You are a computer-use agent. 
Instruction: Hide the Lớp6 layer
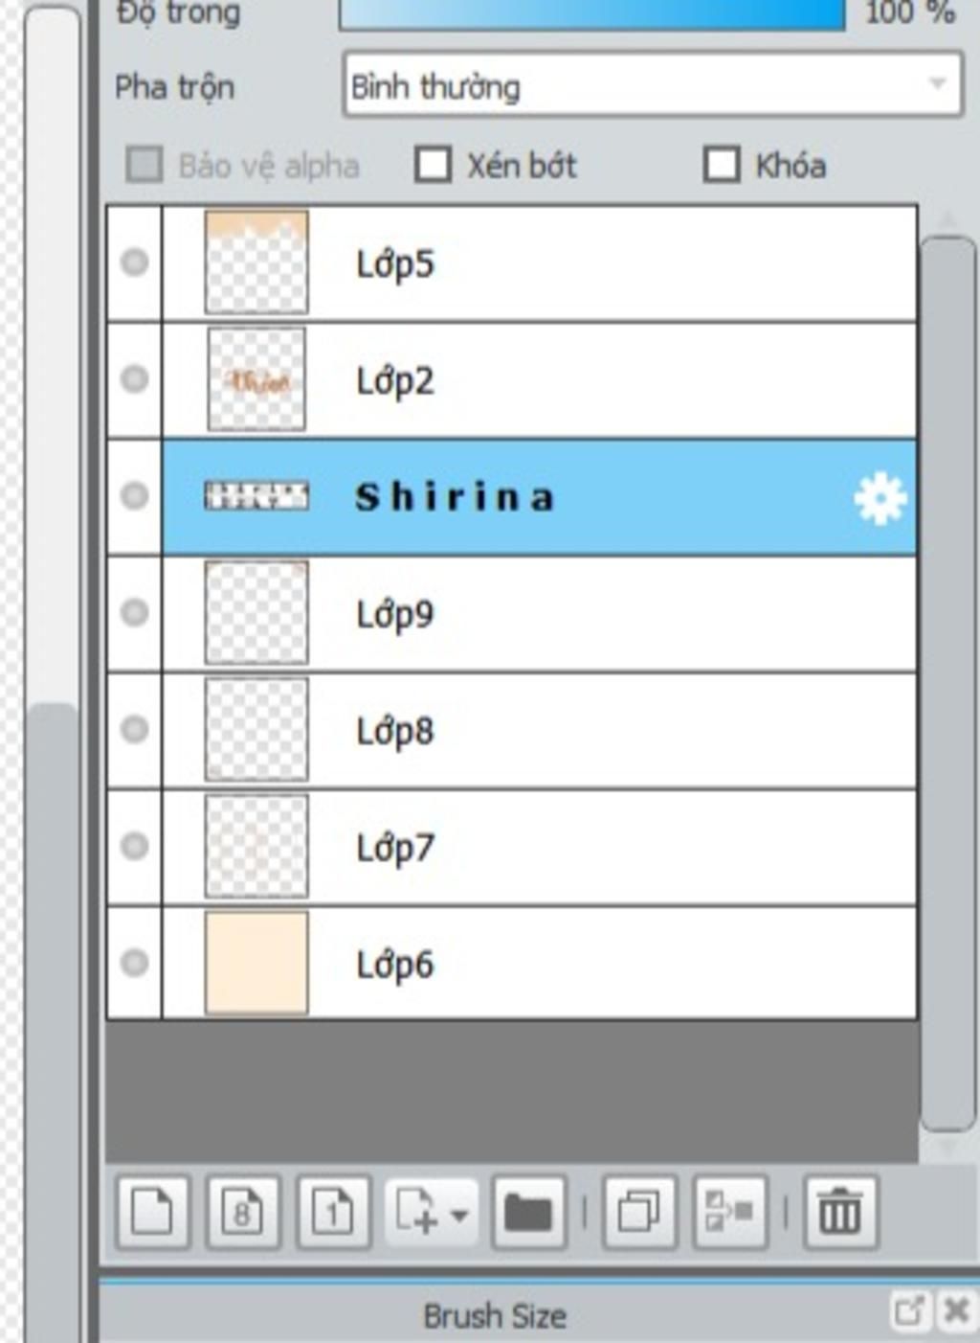pyautogui.click(x=135, y=962)
